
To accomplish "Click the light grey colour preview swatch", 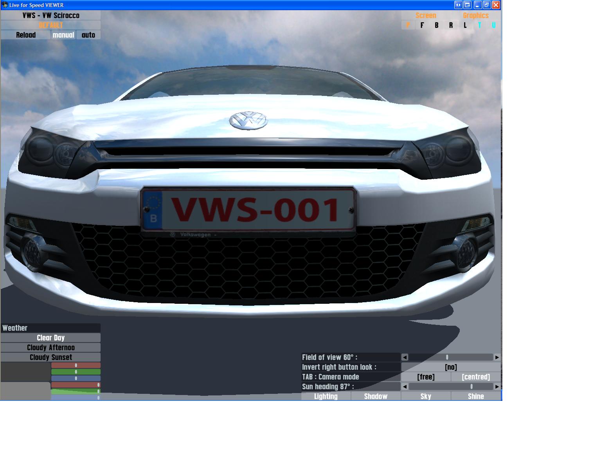I will click(x=25, y=391).
